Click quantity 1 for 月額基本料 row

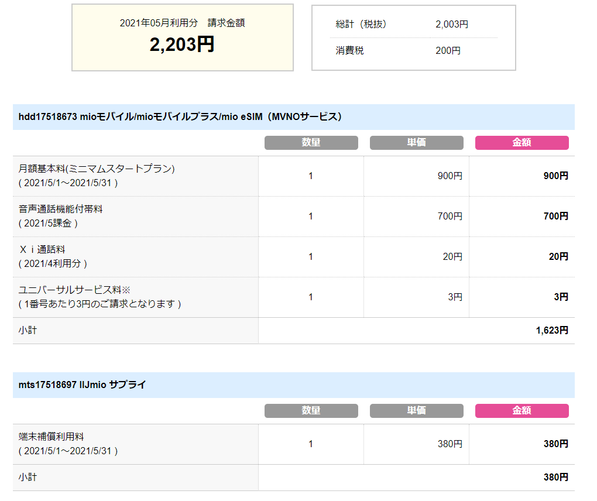[x=311, y=176]
